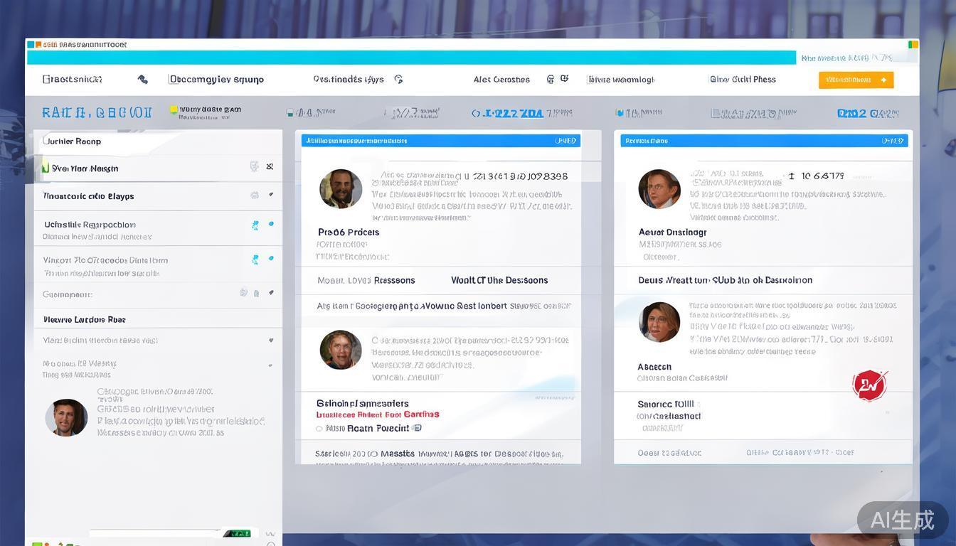956x546 pixels.
Task: Click the teal person icon on 'Uchstihle Regarpocblon' row
Action: coord(255,225)
